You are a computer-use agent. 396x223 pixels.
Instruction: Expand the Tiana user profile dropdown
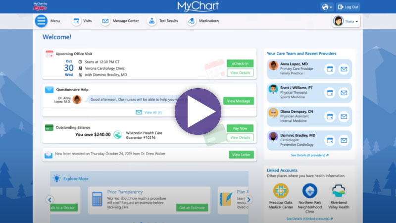coord(346,21)
